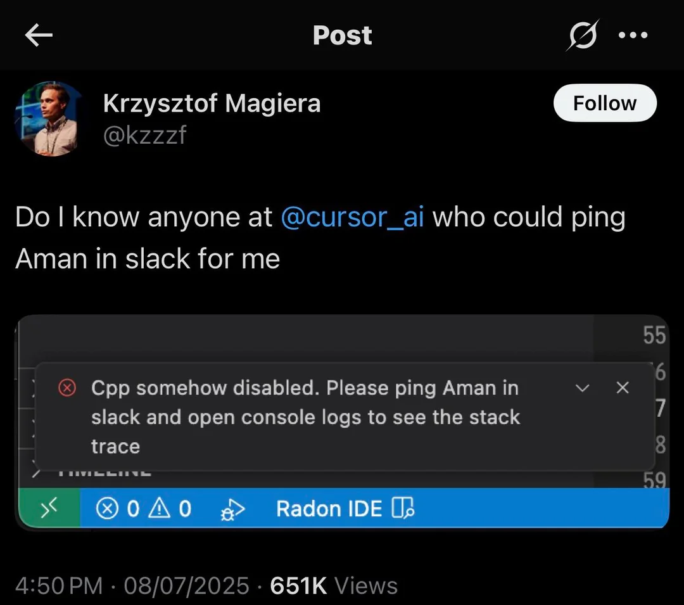Dismiss the Cpp disabled notification
This screenshot has width=684, height=605.
[x=623, y=387]
